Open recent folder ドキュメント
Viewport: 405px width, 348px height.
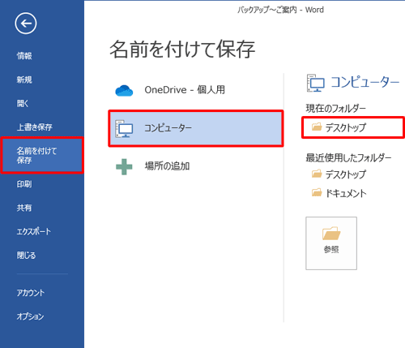[x=346, y=193]
